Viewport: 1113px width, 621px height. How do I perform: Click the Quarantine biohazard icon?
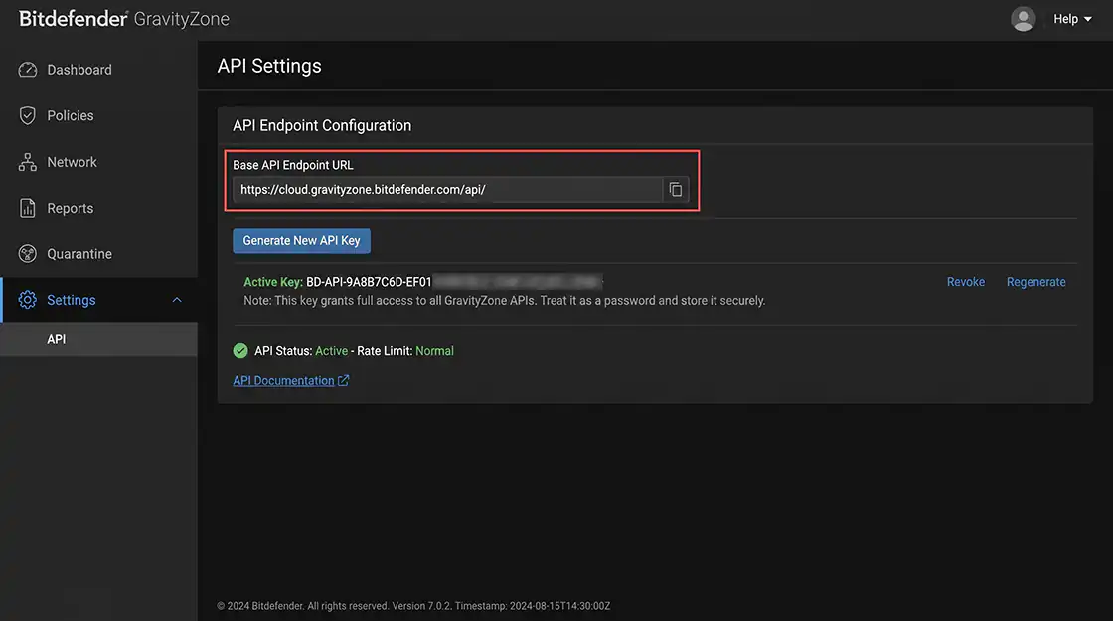click(28, 254)
